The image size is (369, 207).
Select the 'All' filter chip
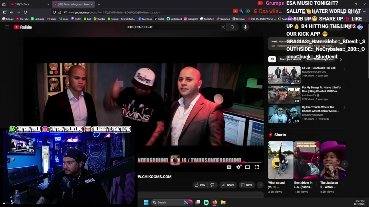tap(272, 59)
